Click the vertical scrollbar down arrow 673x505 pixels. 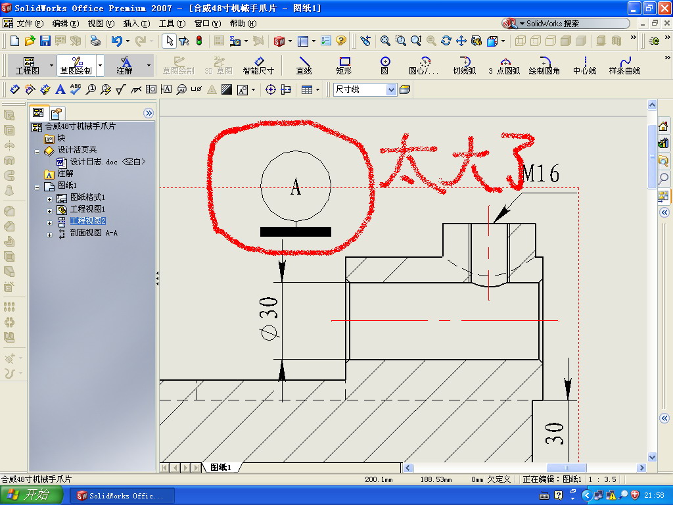click(x=652, y=458)
